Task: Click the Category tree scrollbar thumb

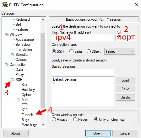Action: [43, 70]
